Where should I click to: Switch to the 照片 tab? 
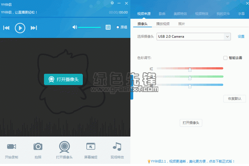click(181, 24)
